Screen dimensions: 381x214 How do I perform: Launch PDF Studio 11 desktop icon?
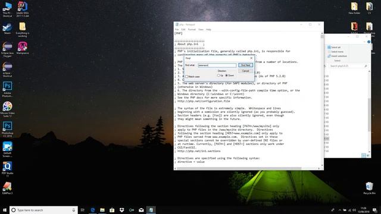click(7, 169)
